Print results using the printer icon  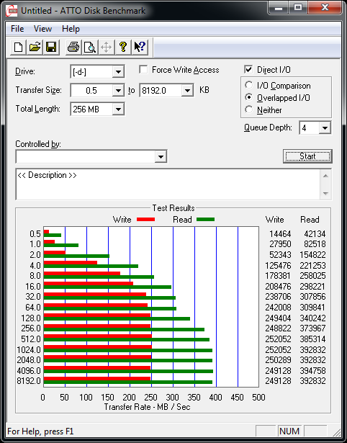click(x=73, y=47)
